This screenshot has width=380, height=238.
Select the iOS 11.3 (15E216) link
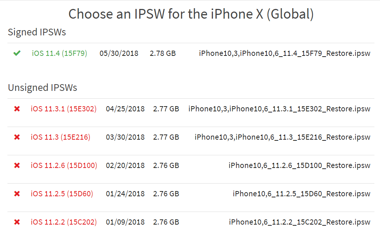coord(60,137)
